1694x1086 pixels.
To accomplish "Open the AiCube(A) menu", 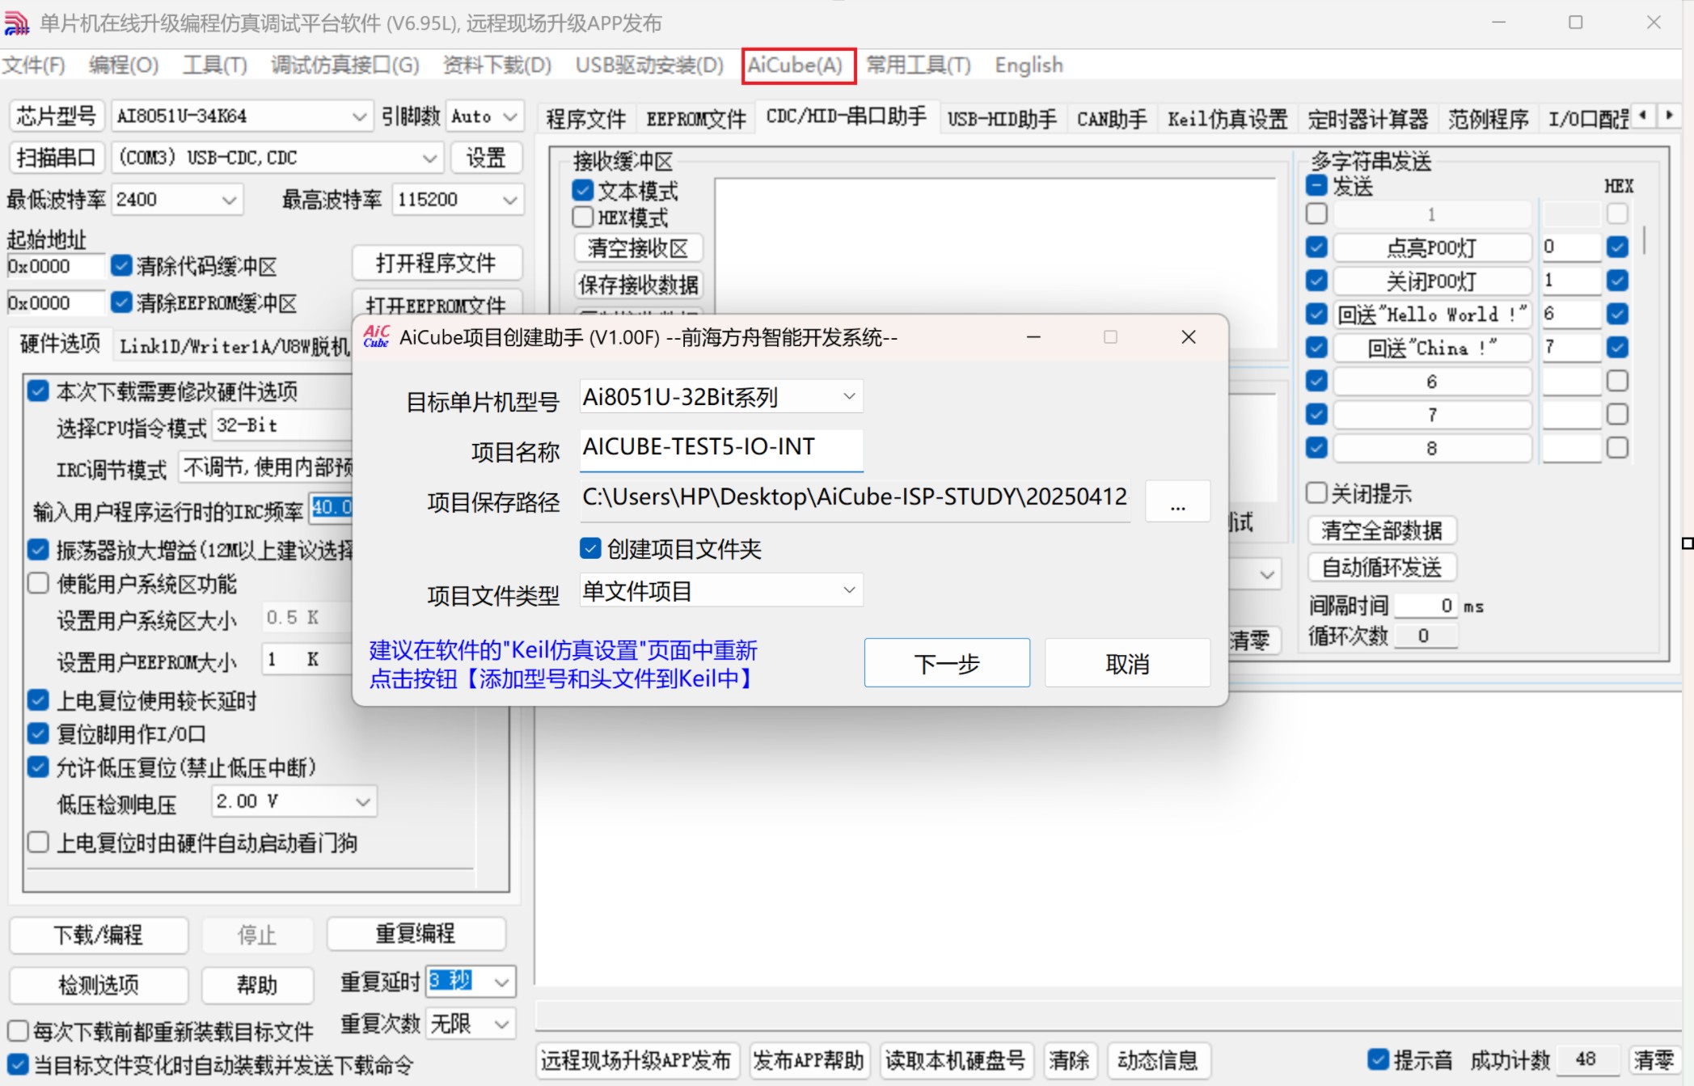I will click(x=796, y=65).
